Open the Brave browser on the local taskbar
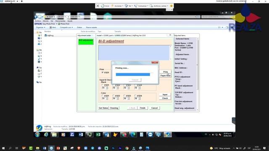 pyautogui.click(x=79, y=148)
